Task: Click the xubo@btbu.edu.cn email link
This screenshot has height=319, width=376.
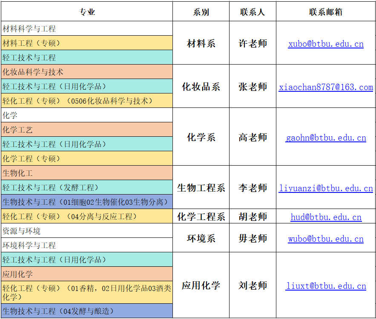Action: click(x=326, y=44)
